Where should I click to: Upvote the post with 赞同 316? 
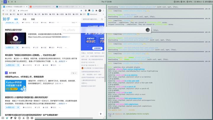pos(10,65)
